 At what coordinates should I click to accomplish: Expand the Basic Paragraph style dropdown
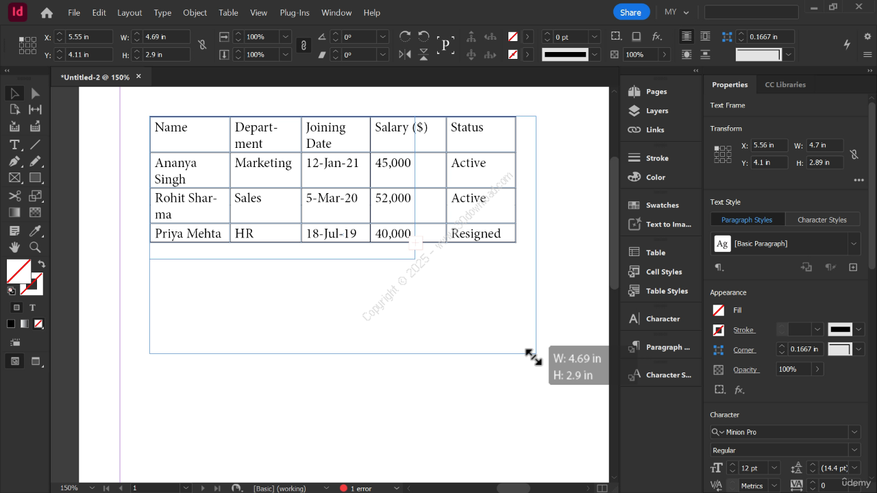[x=854, y=244]
